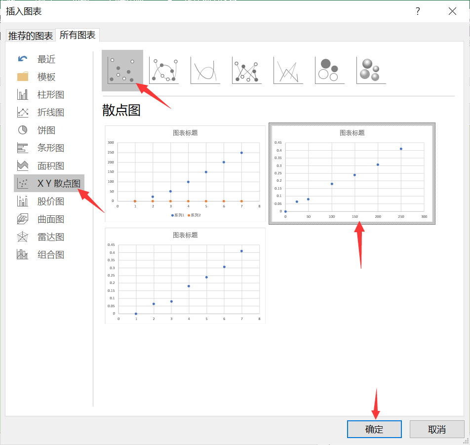
Task: Choose scatter with straight lines and markers
Action: [x=247, y=71]
